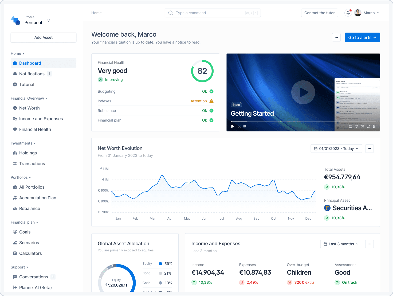Toggle video captions icon
The width and height of the screenshot is (393, 296).
tap(351, 126)
